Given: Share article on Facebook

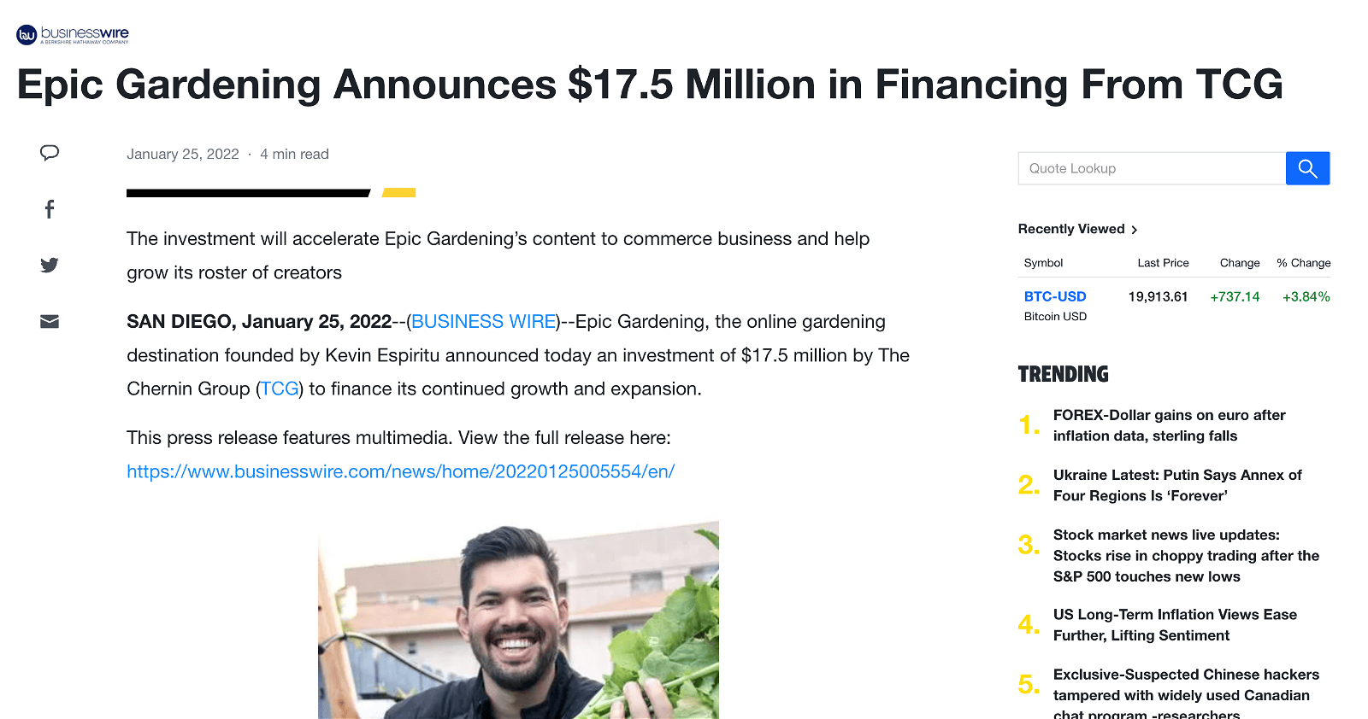Looking at the screenshot, I should [50, 209].
